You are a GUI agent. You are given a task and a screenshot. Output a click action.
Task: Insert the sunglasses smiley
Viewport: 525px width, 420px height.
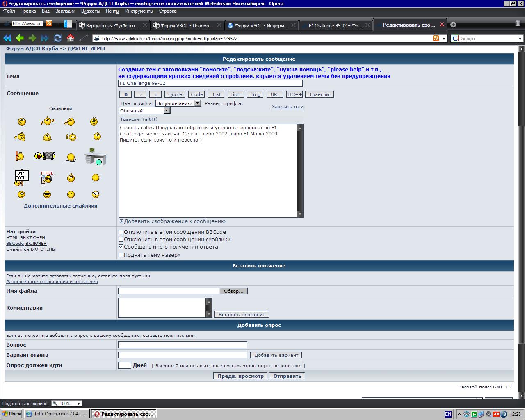click(47, 194)
